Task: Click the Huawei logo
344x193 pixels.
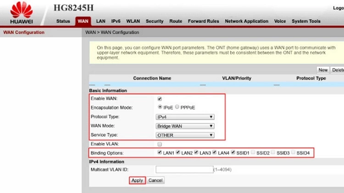Action: point(22,13)
